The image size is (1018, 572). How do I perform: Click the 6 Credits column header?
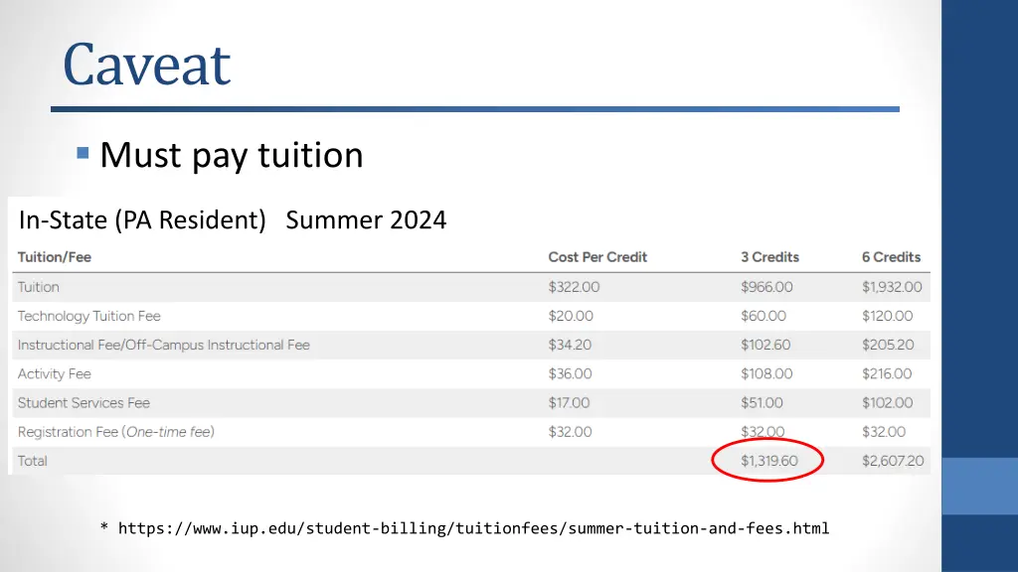891,257
